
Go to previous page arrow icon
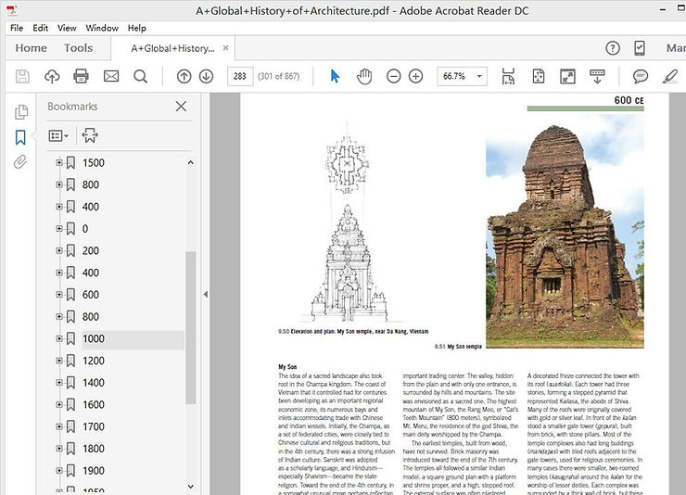pos(184,77)
